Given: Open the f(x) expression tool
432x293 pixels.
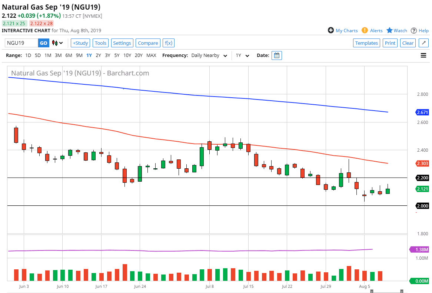Looking at the screenshot, I should point(169,43).
